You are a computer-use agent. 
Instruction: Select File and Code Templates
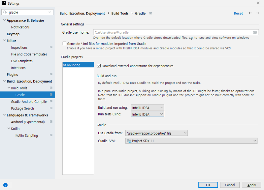(x=29, y=54)
